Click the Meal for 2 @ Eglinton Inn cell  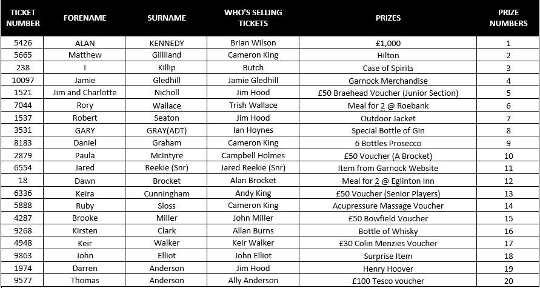pos(388,181)
